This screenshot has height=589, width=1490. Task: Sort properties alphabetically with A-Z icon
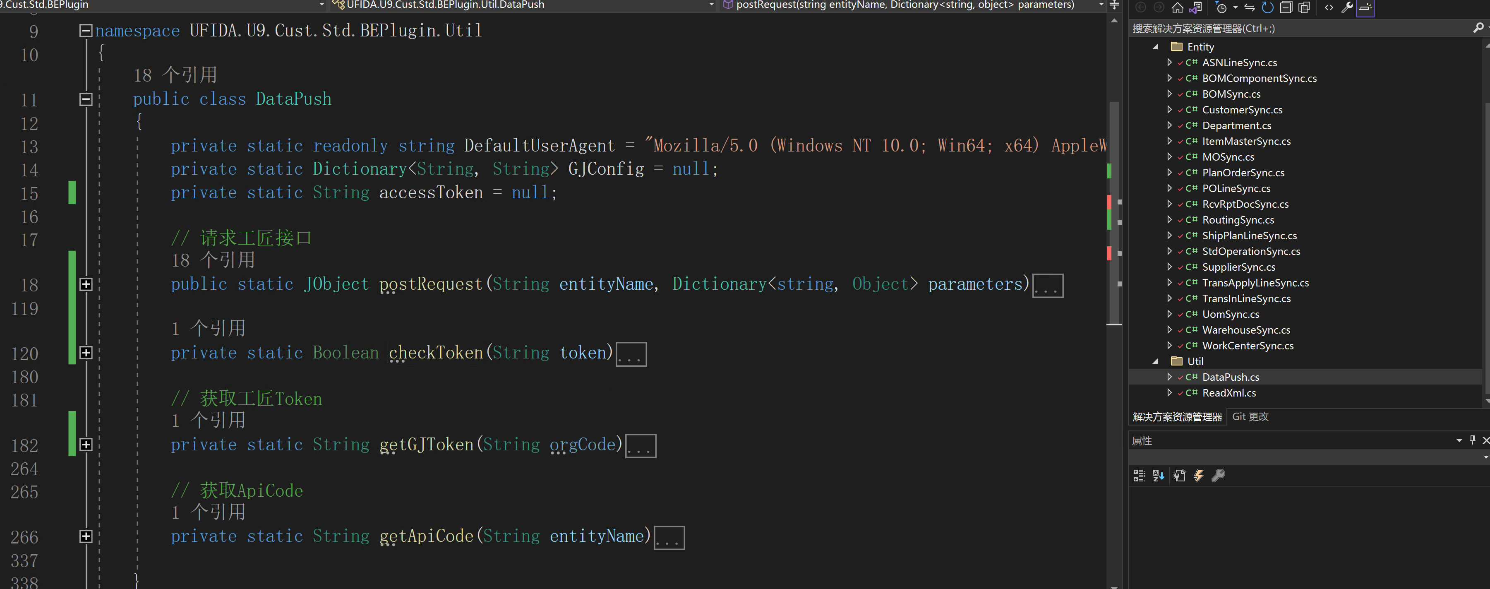1158,476
